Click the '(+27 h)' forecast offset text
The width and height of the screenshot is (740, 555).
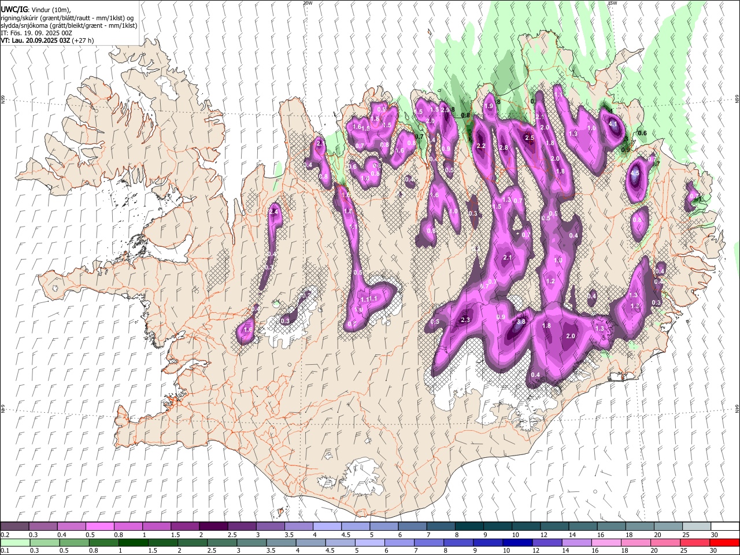83,40
